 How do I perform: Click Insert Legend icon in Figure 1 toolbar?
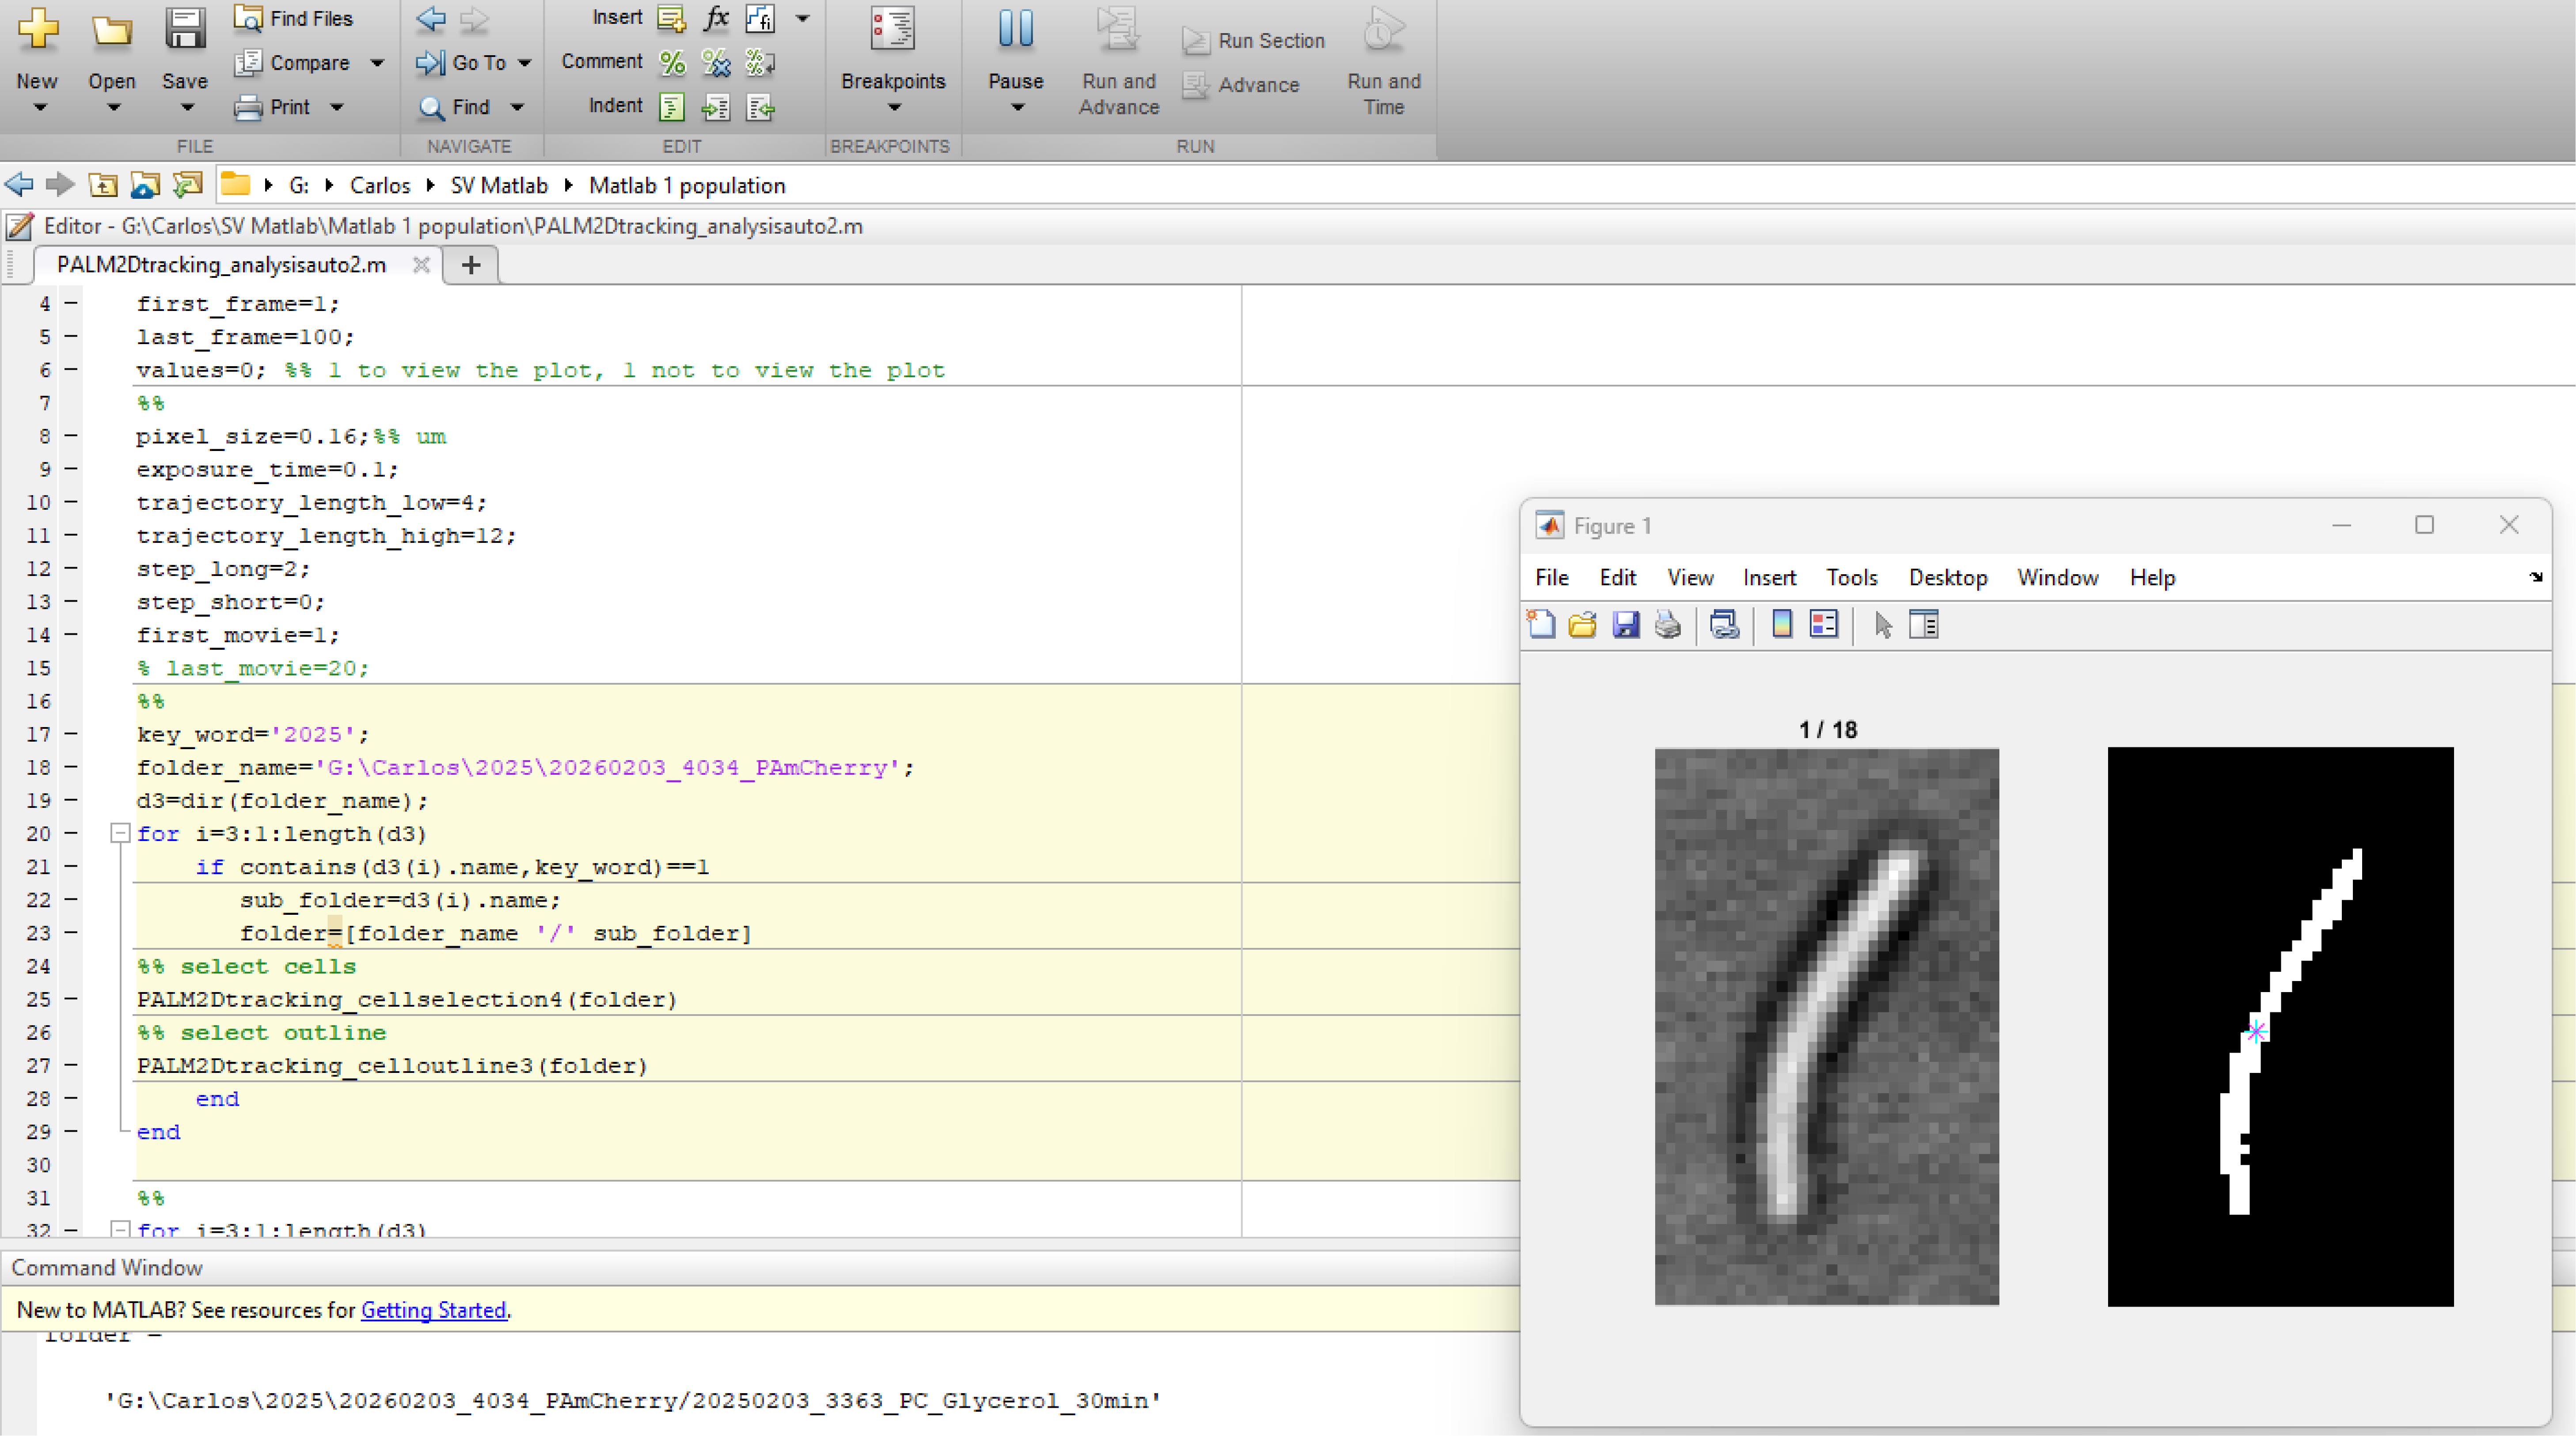pyautogui.click(x=1824, y=625)
